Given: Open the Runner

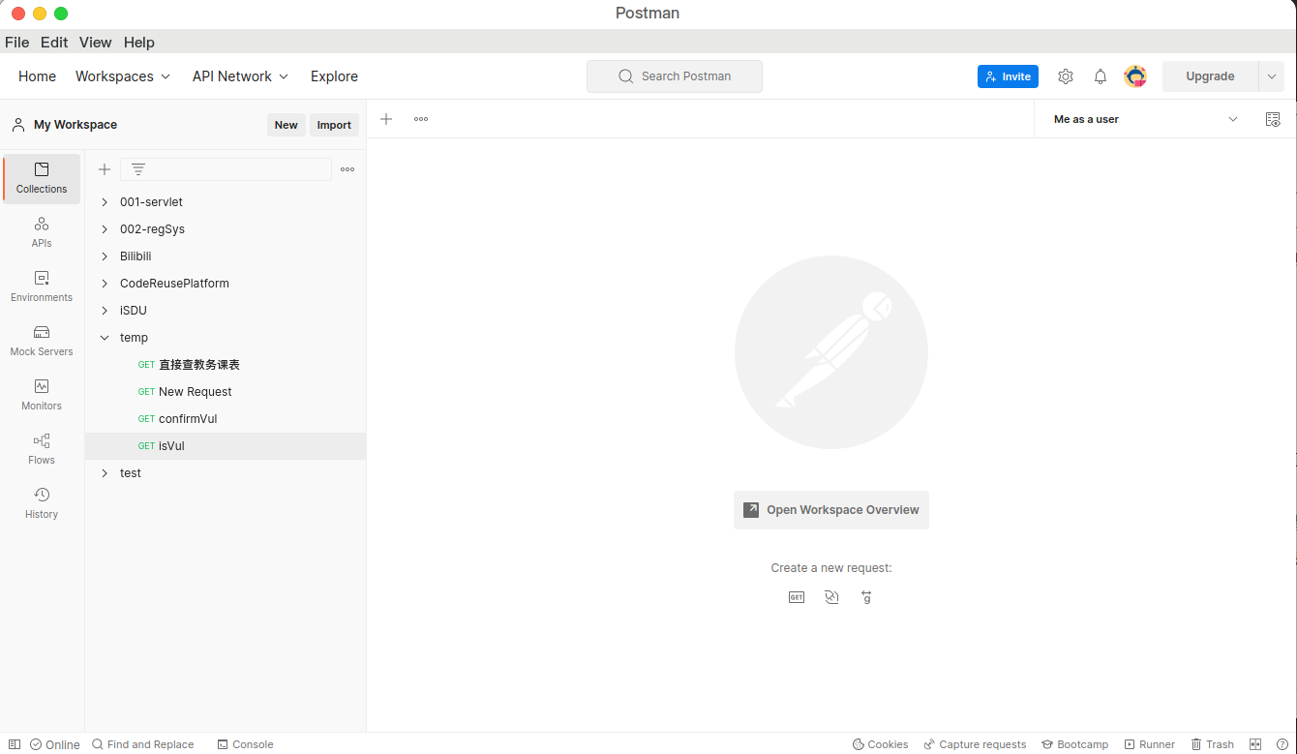Looking at the screenshot, I should pyautogui.click(x=1149, y=744).
